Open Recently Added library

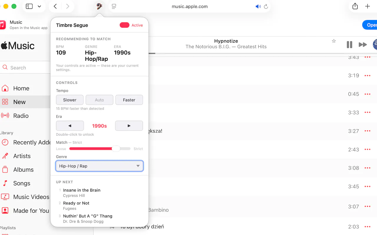coord(32,142)
